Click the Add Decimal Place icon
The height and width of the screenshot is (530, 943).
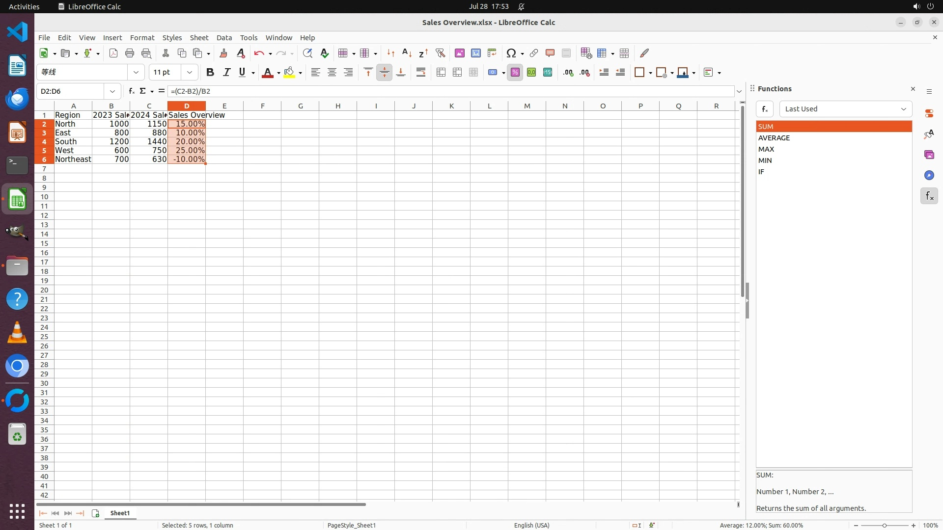(x=568, y=73)
